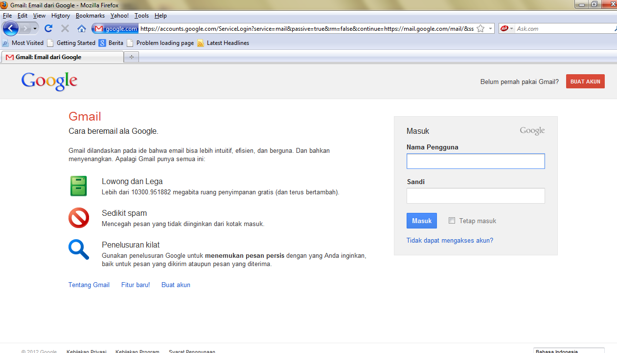Click the Nama Pengguna input field

tap(475, 161)
